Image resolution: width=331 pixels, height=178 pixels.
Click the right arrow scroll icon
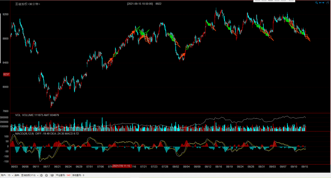tap(324, 3)
